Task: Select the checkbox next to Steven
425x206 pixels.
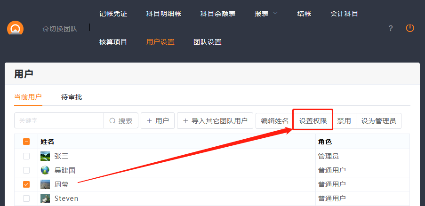Action: [26, 198]
